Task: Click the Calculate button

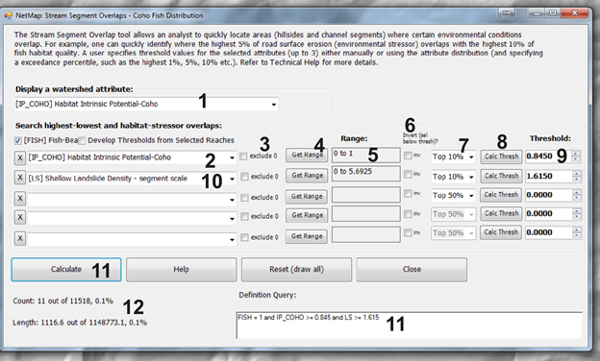Action: pyautogui.click(x=66, y=270)
